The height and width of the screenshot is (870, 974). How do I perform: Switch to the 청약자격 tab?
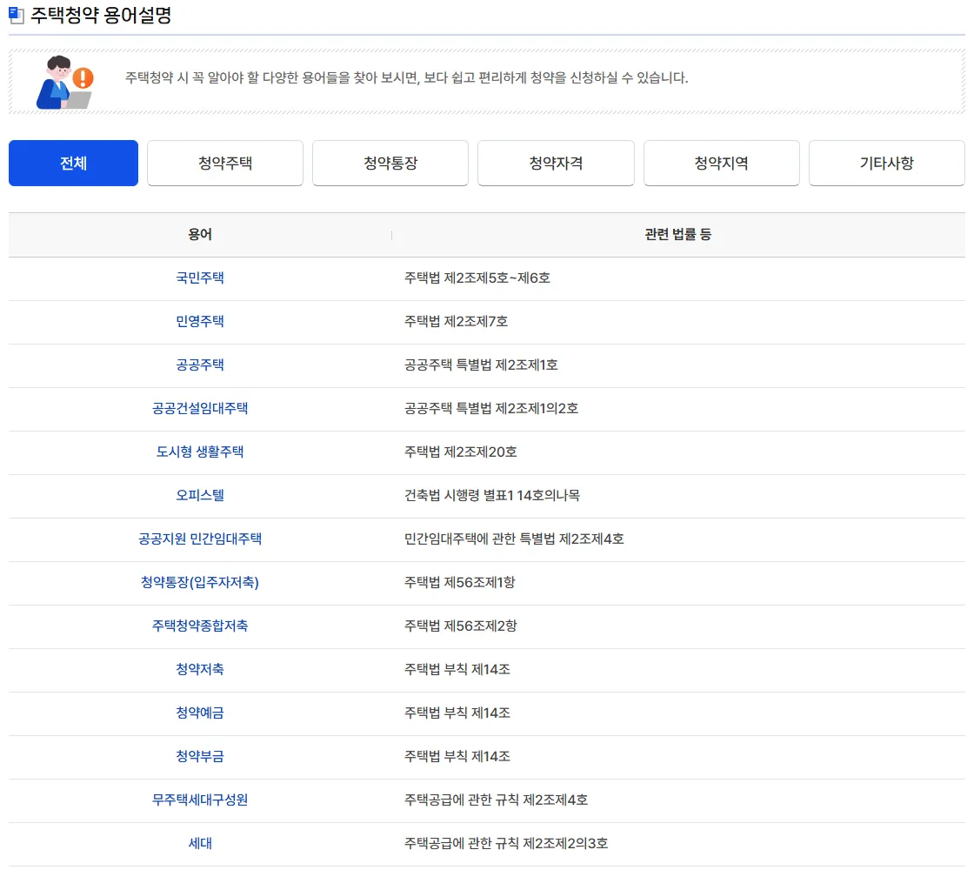tap(556, 163)
